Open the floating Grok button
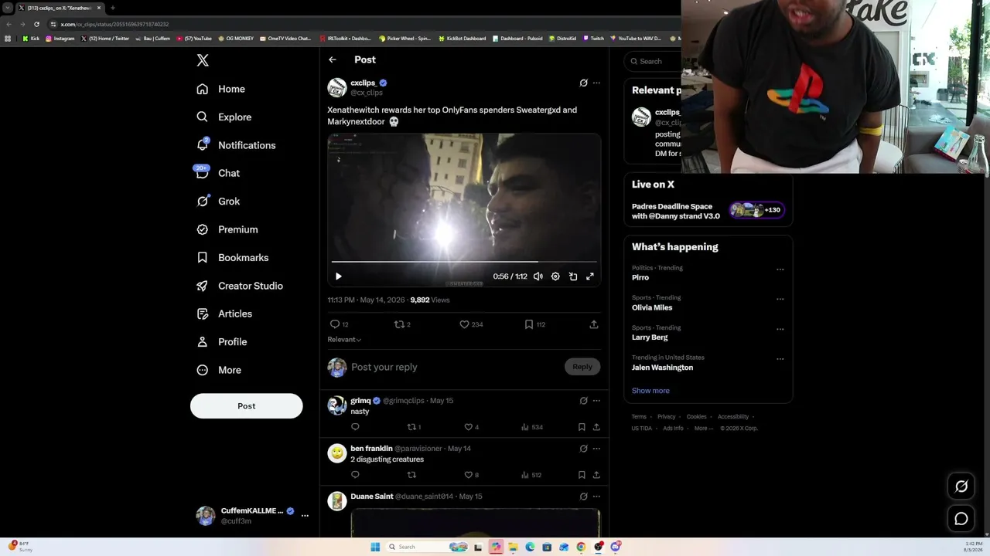Viewport: 990px width, 556px height. coord(961,486)
